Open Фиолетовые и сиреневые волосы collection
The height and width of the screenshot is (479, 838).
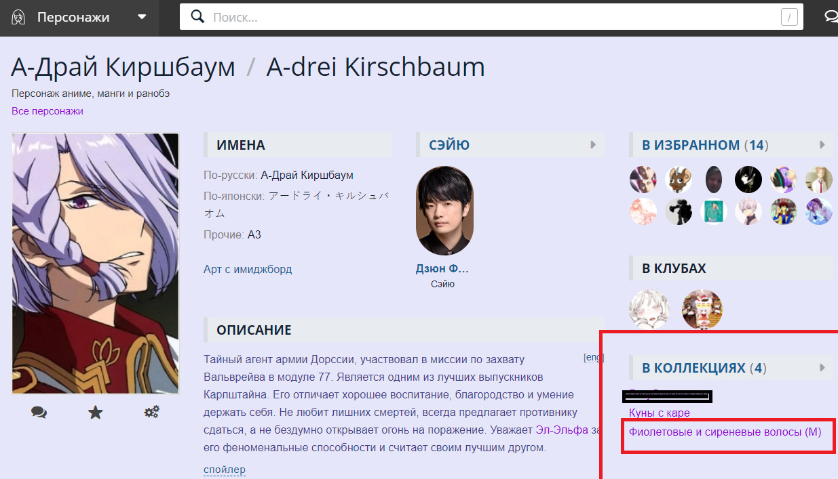pyautogui.click(x=725, y=432)
